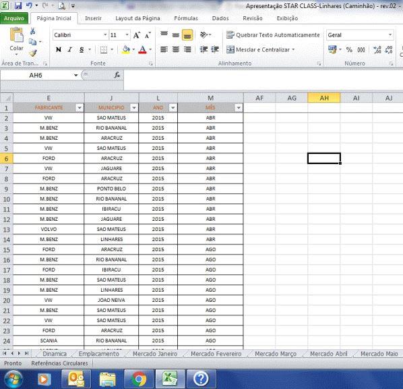
Task: Apply percent style format
Action: click(349, 49)
